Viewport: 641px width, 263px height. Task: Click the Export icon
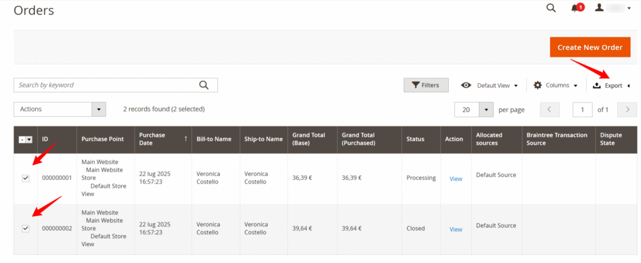click(x=597, y=86)
